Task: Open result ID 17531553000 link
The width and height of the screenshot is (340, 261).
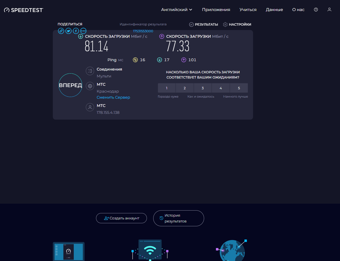Action: pyautogui.click(x=143, y=31)
